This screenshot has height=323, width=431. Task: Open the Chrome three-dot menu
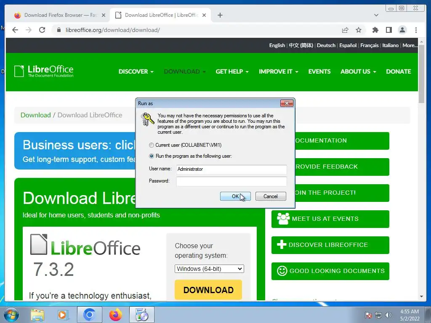[x=416, y=30]
